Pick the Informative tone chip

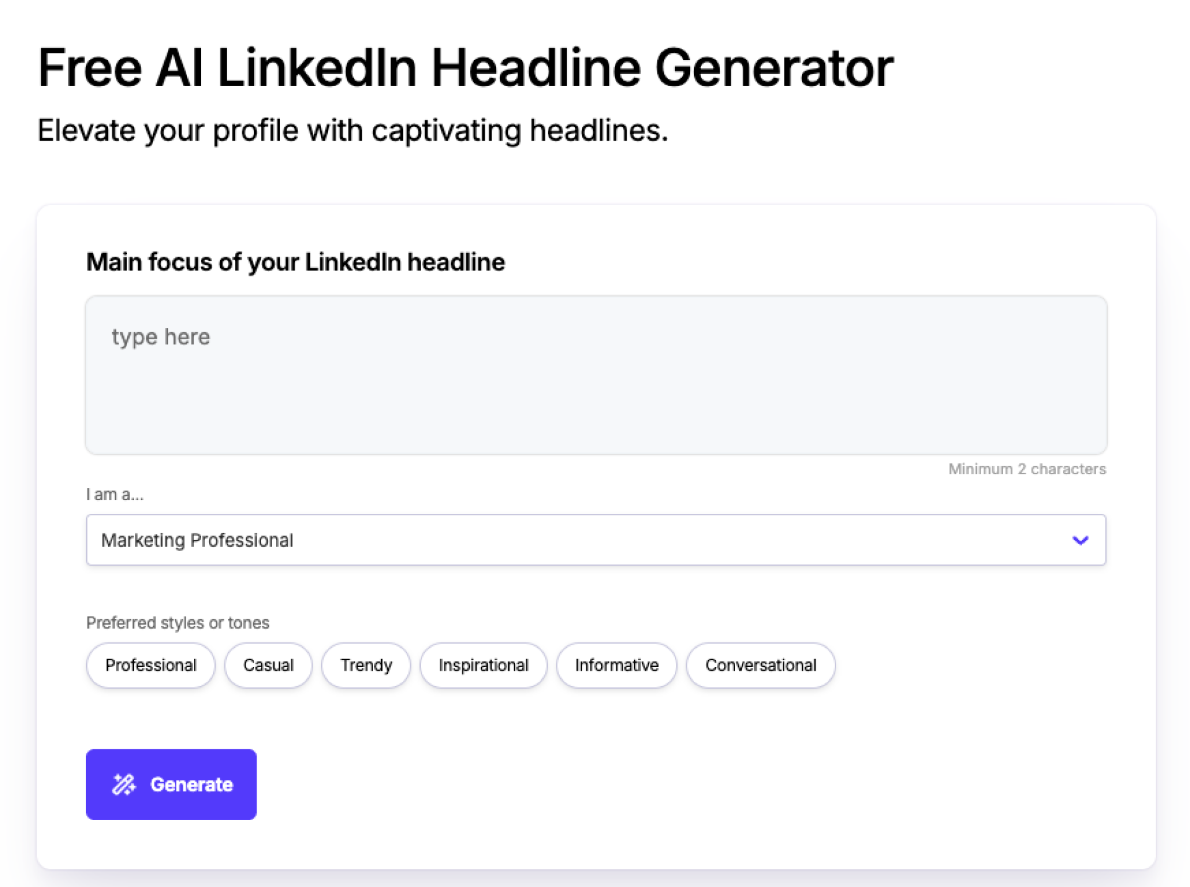click(x=617, y=665)
